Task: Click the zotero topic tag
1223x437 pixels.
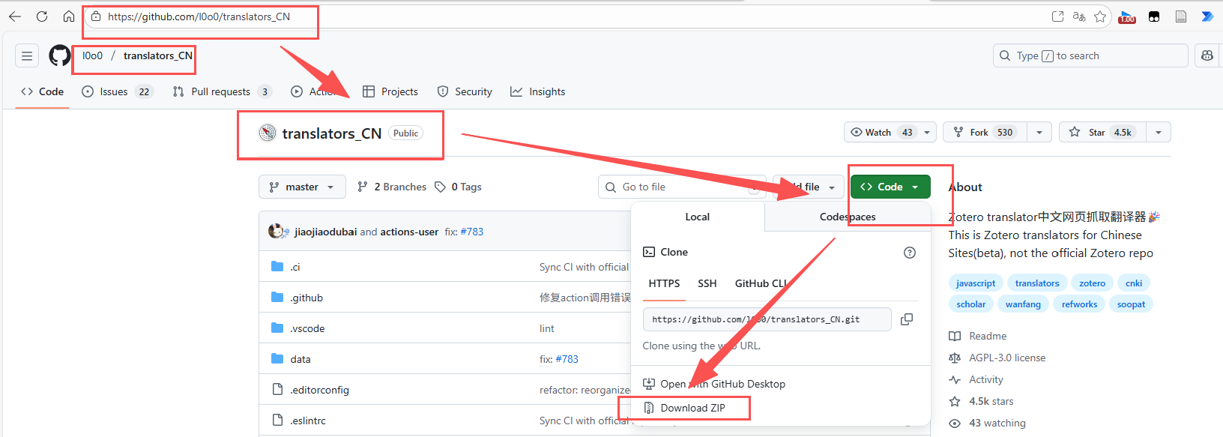Action: coord(1092,283)
